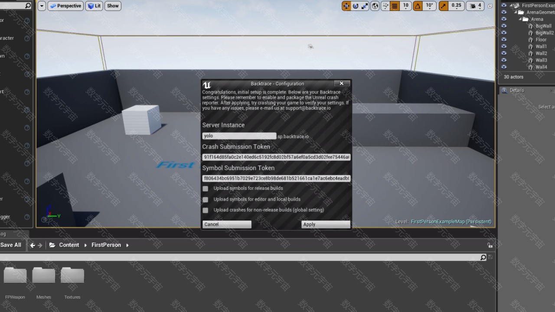
Task: Select BigWall in the World Outliner
Action: click(543, 26)
